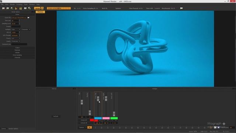Undock the Preview panel using its header icon

(x=74, y=89)
